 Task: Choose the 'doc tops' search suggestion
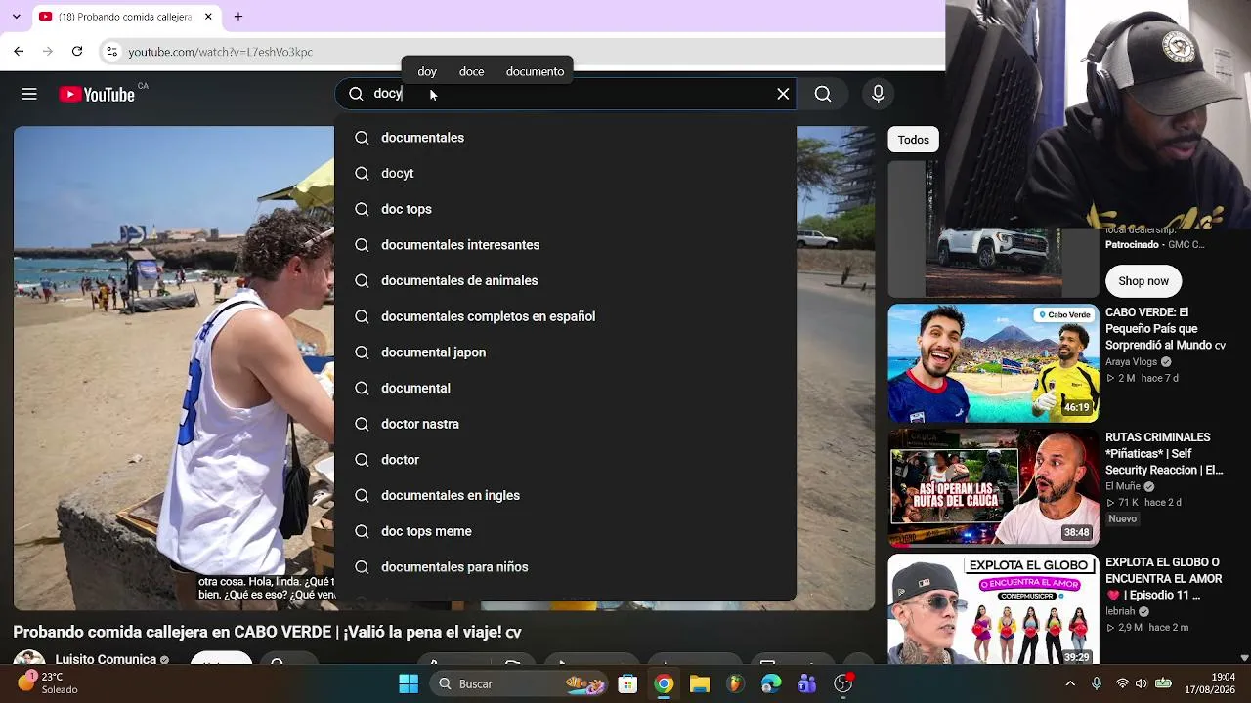point(565,209)
